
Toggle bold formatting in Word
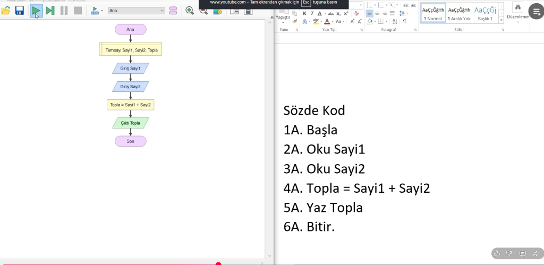(x=305, y=13)
